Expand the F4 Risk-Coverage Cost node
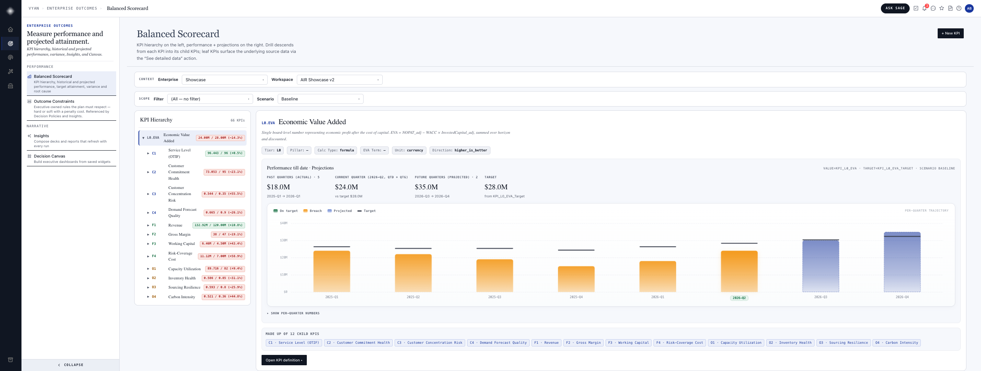Viewport: 981px width, 371px height. pyautogui.click(x=148, y=256)
